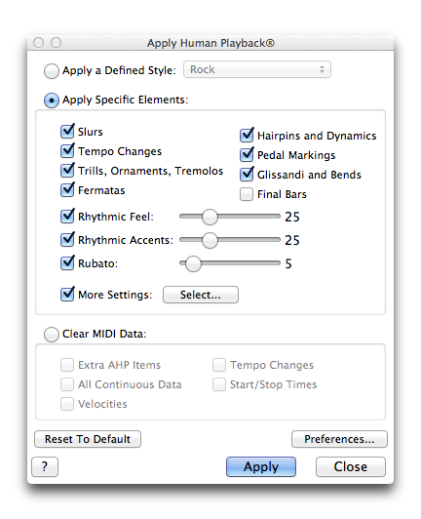Viewport: 421px width, 519px height.
Task: Disable Hairpins and Dynamics option
Action: [247, 135]
